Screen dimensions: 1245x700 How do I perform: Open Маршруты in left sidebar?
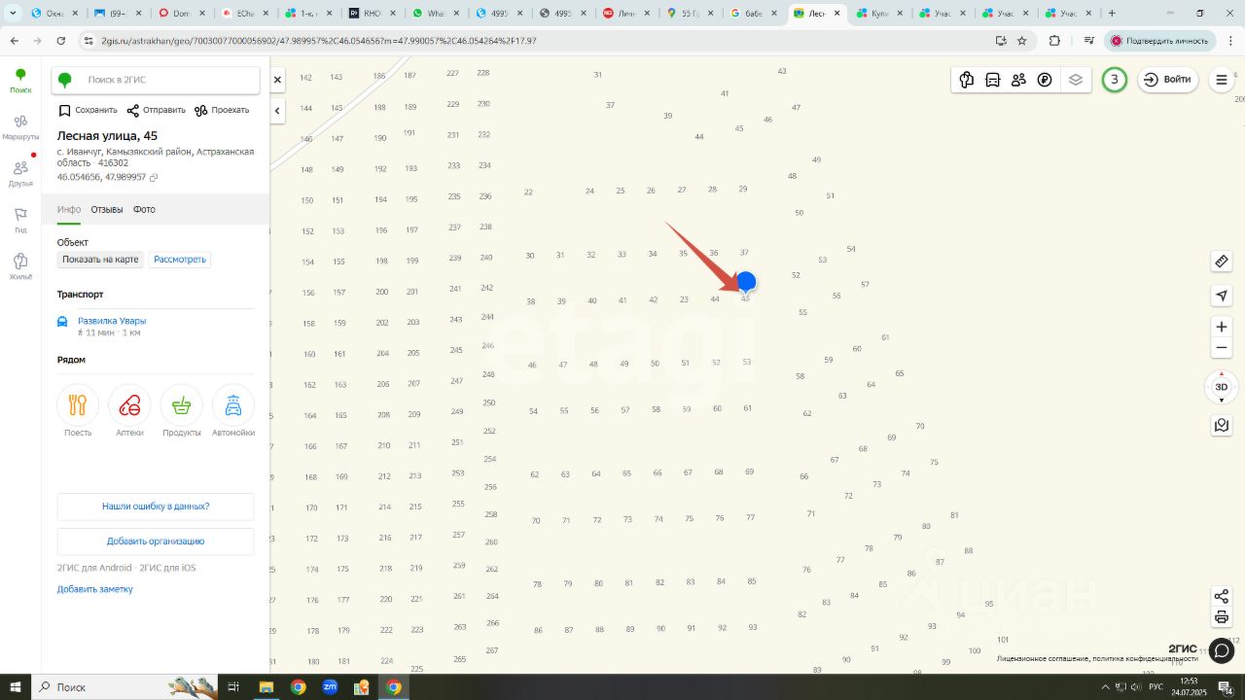(20, 126)
